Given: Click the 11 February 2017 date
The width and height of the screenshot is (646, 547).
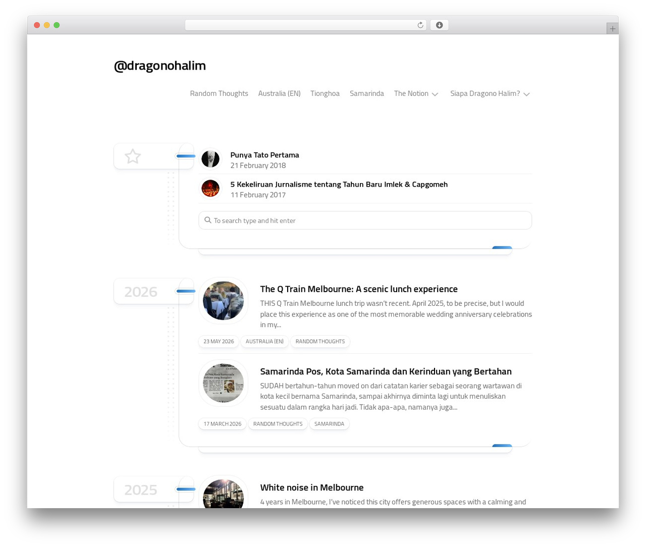Looking at the screenshot, I should 258,195.
